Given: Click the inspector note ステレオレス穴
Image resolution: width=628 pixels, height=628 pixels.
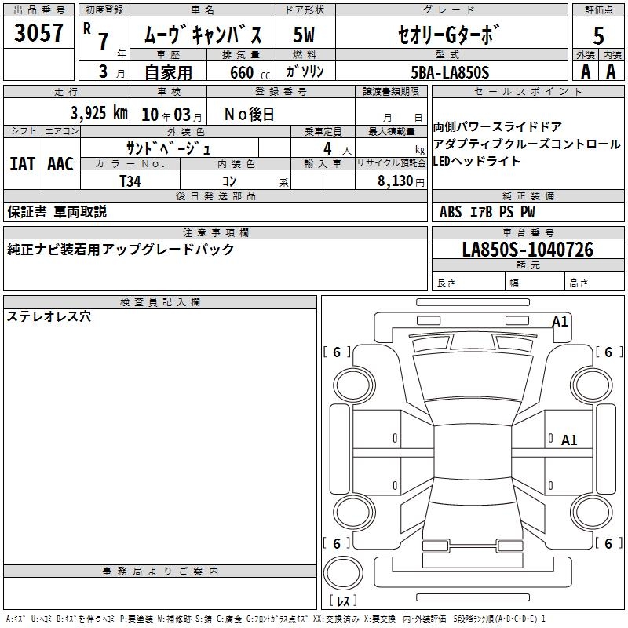Looking at the screenshot, I should (x=49, y=316).
